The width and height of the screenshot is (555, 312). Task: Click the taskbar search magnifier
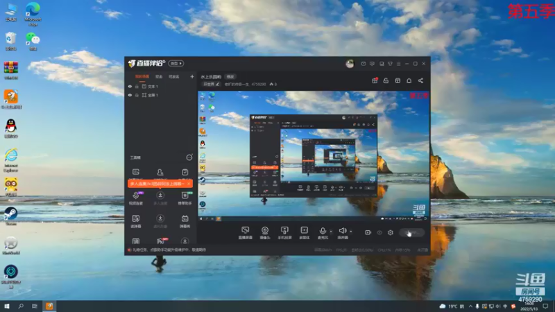(21, 306)
